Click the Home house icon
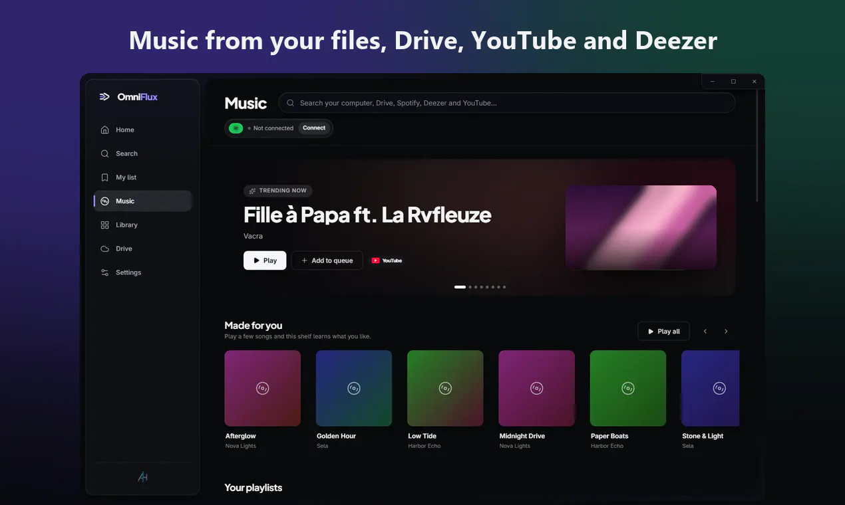Image resolution: width=845 pixels, height=505 pixels. pos(104,130)
